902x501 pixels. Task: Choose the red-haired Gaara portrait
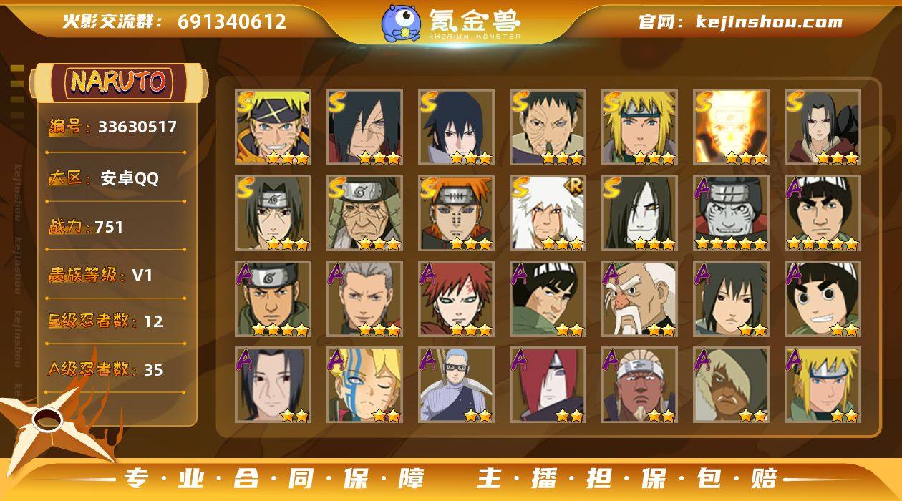pyautogui.click(x=456, y=298)
